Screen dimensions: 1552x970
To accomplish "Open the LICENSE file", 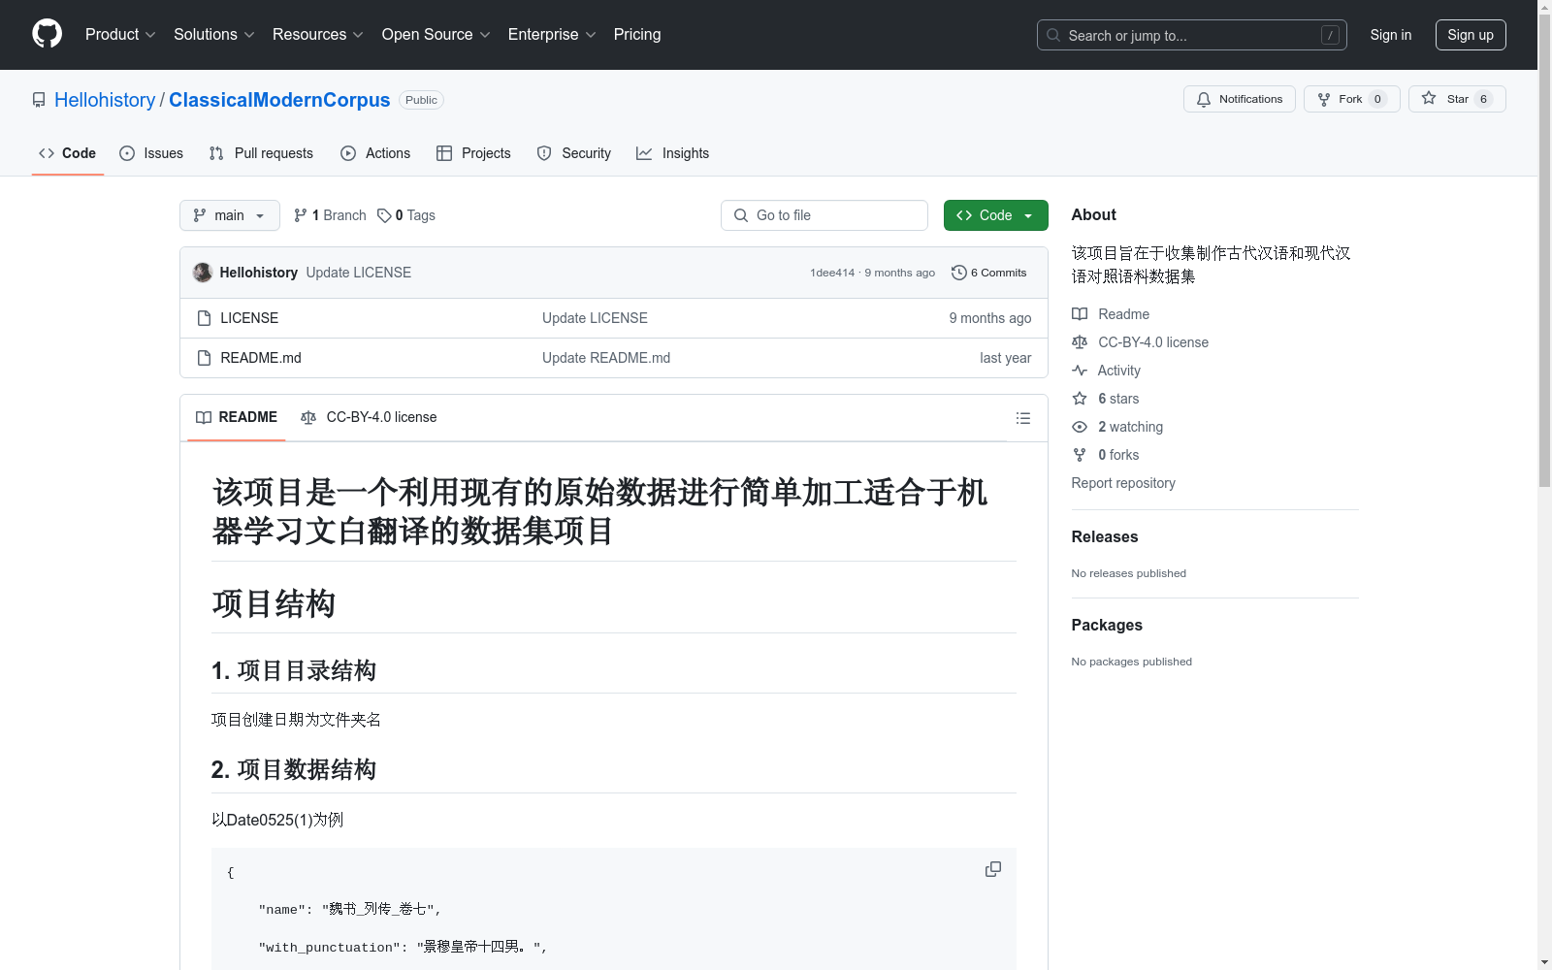I will (x=249, y=318).
